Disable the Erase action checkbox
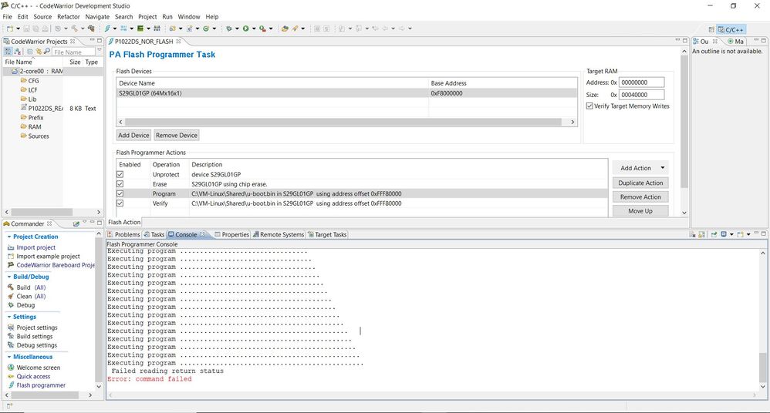The image size is (770, 413). coord(120,184)
